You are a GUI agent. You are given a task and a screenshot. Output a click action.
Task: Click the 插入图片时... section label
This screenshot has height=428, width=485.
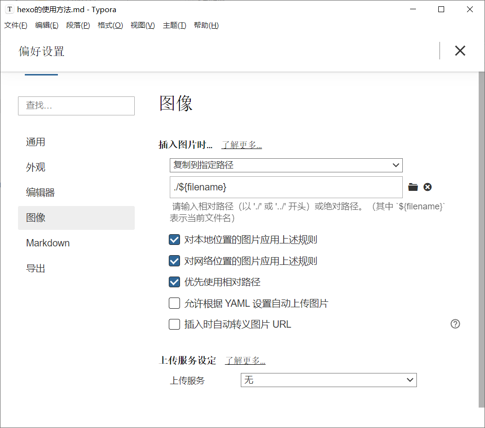186,145
